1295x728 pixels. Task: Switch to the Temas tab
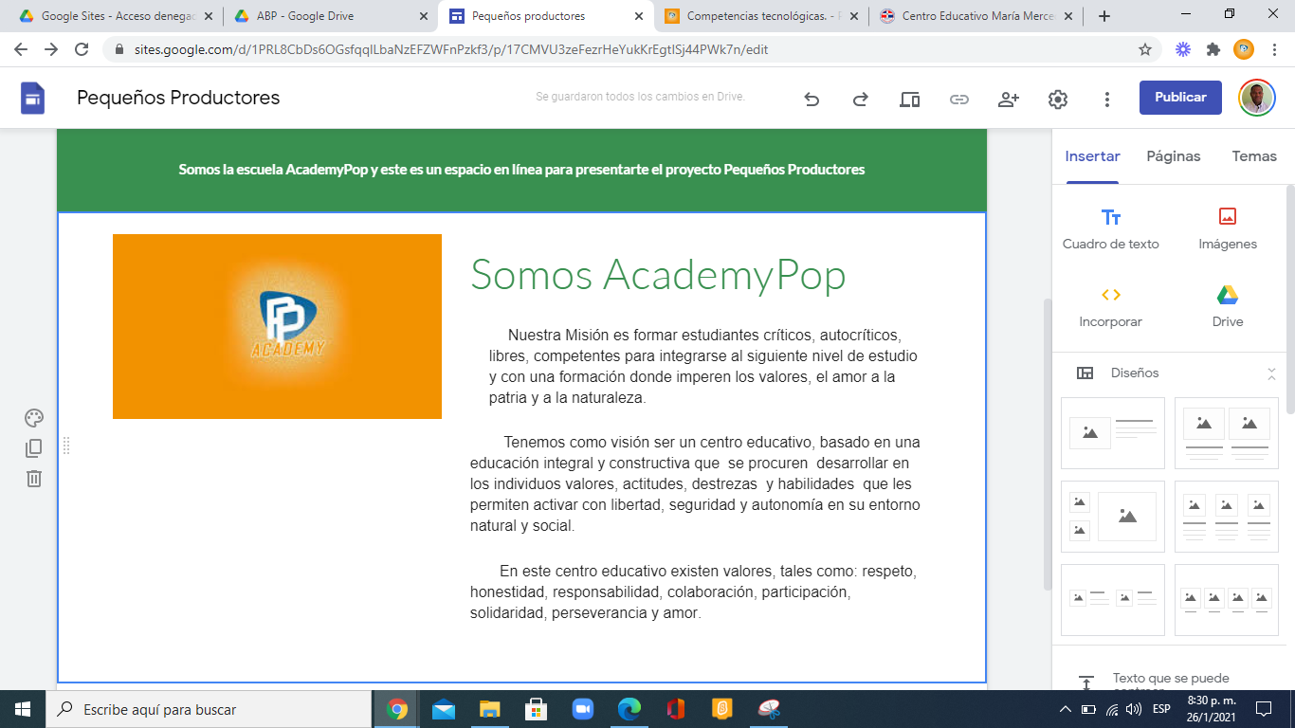[1254, 156]
